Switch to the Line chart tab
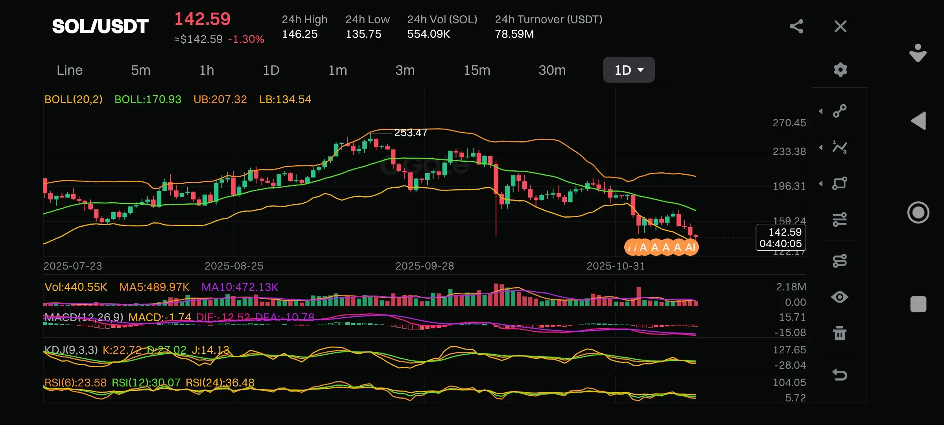This screenshot has height=425, width=944. (70, 70)
